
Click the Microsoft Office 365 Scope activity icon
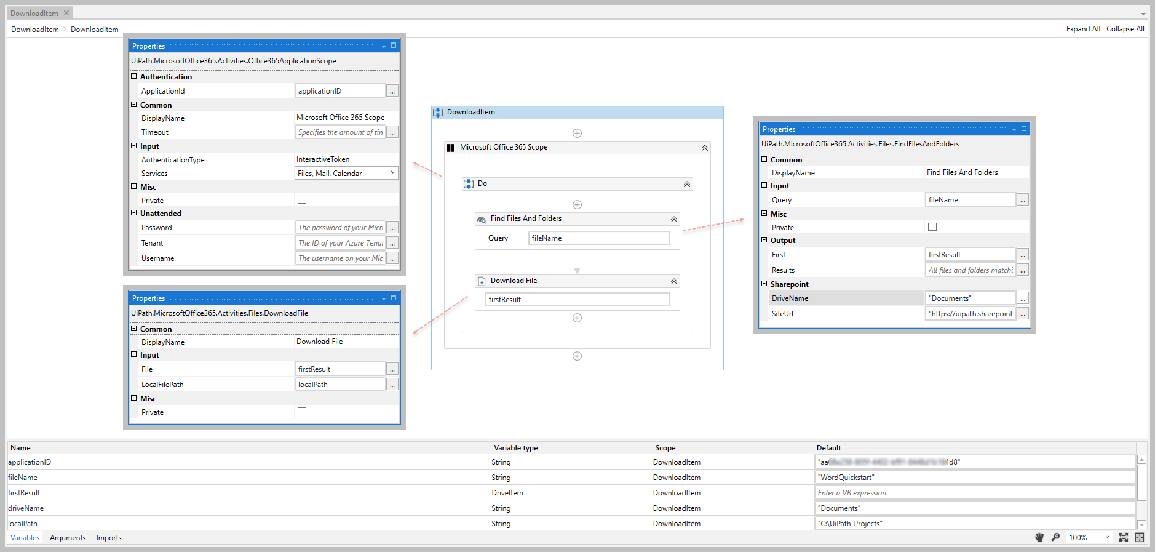[451, 148]
